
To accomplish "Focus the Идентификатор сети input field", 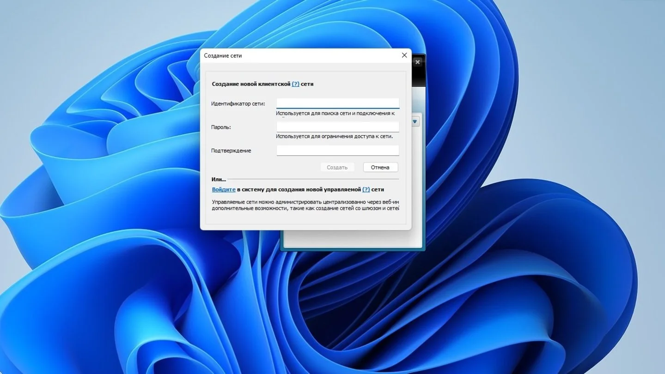I will (338, 103).
